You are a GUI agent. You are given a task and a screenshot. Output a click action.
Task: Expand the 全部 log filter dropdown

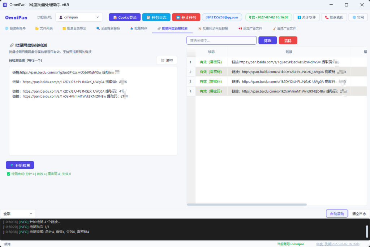[x=18, y=213]
